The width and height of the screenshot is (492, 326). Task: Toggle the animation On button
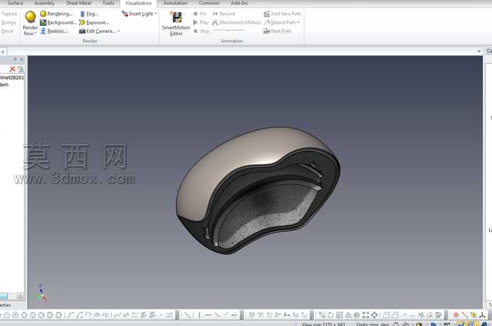coord(200,14)
